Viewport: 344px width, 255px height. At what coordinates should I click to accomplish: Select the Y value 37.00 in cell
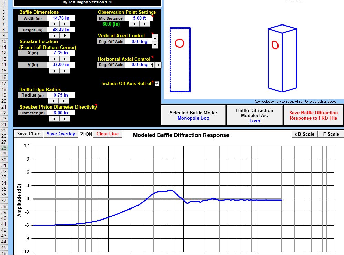pos(61,65)
